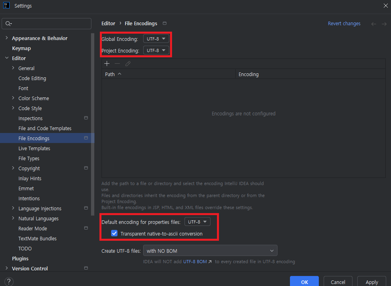Open Reader Mode page
The image size is (391, 286).
click(32, 228)
